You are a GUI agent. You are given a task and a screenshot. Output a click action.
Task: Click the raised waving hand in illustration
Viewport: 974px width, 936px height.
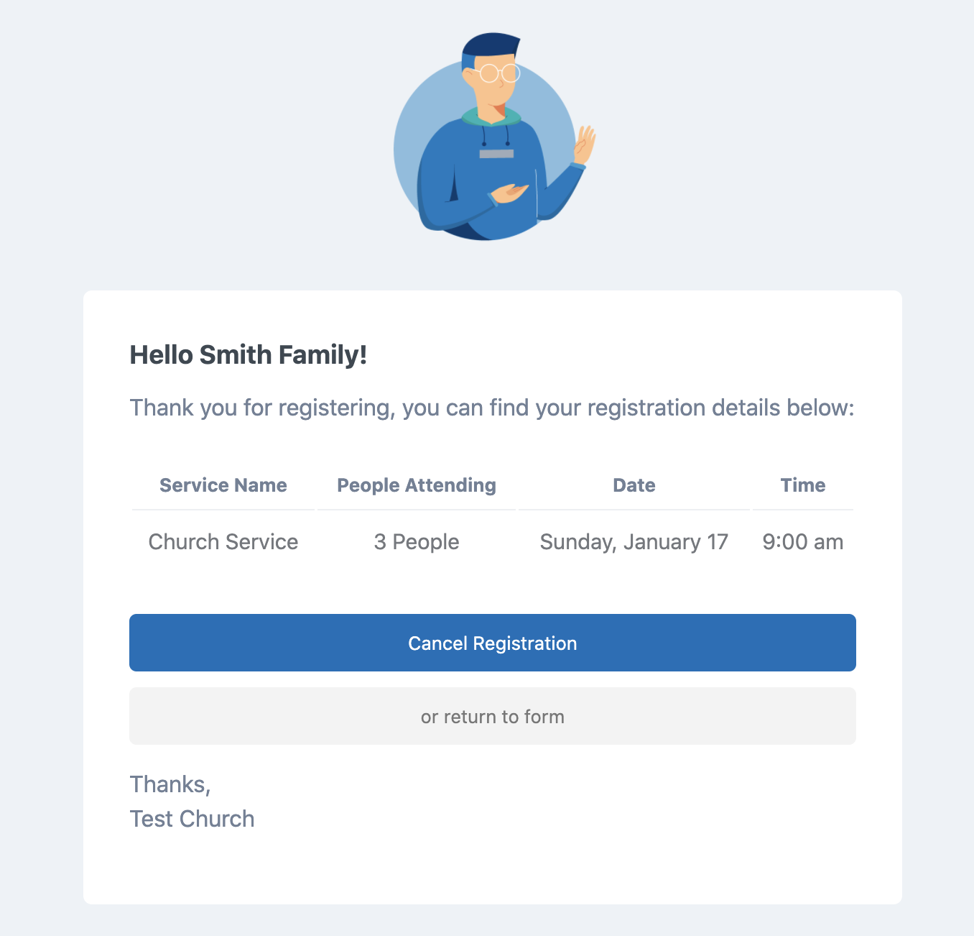tap(585, 145)
